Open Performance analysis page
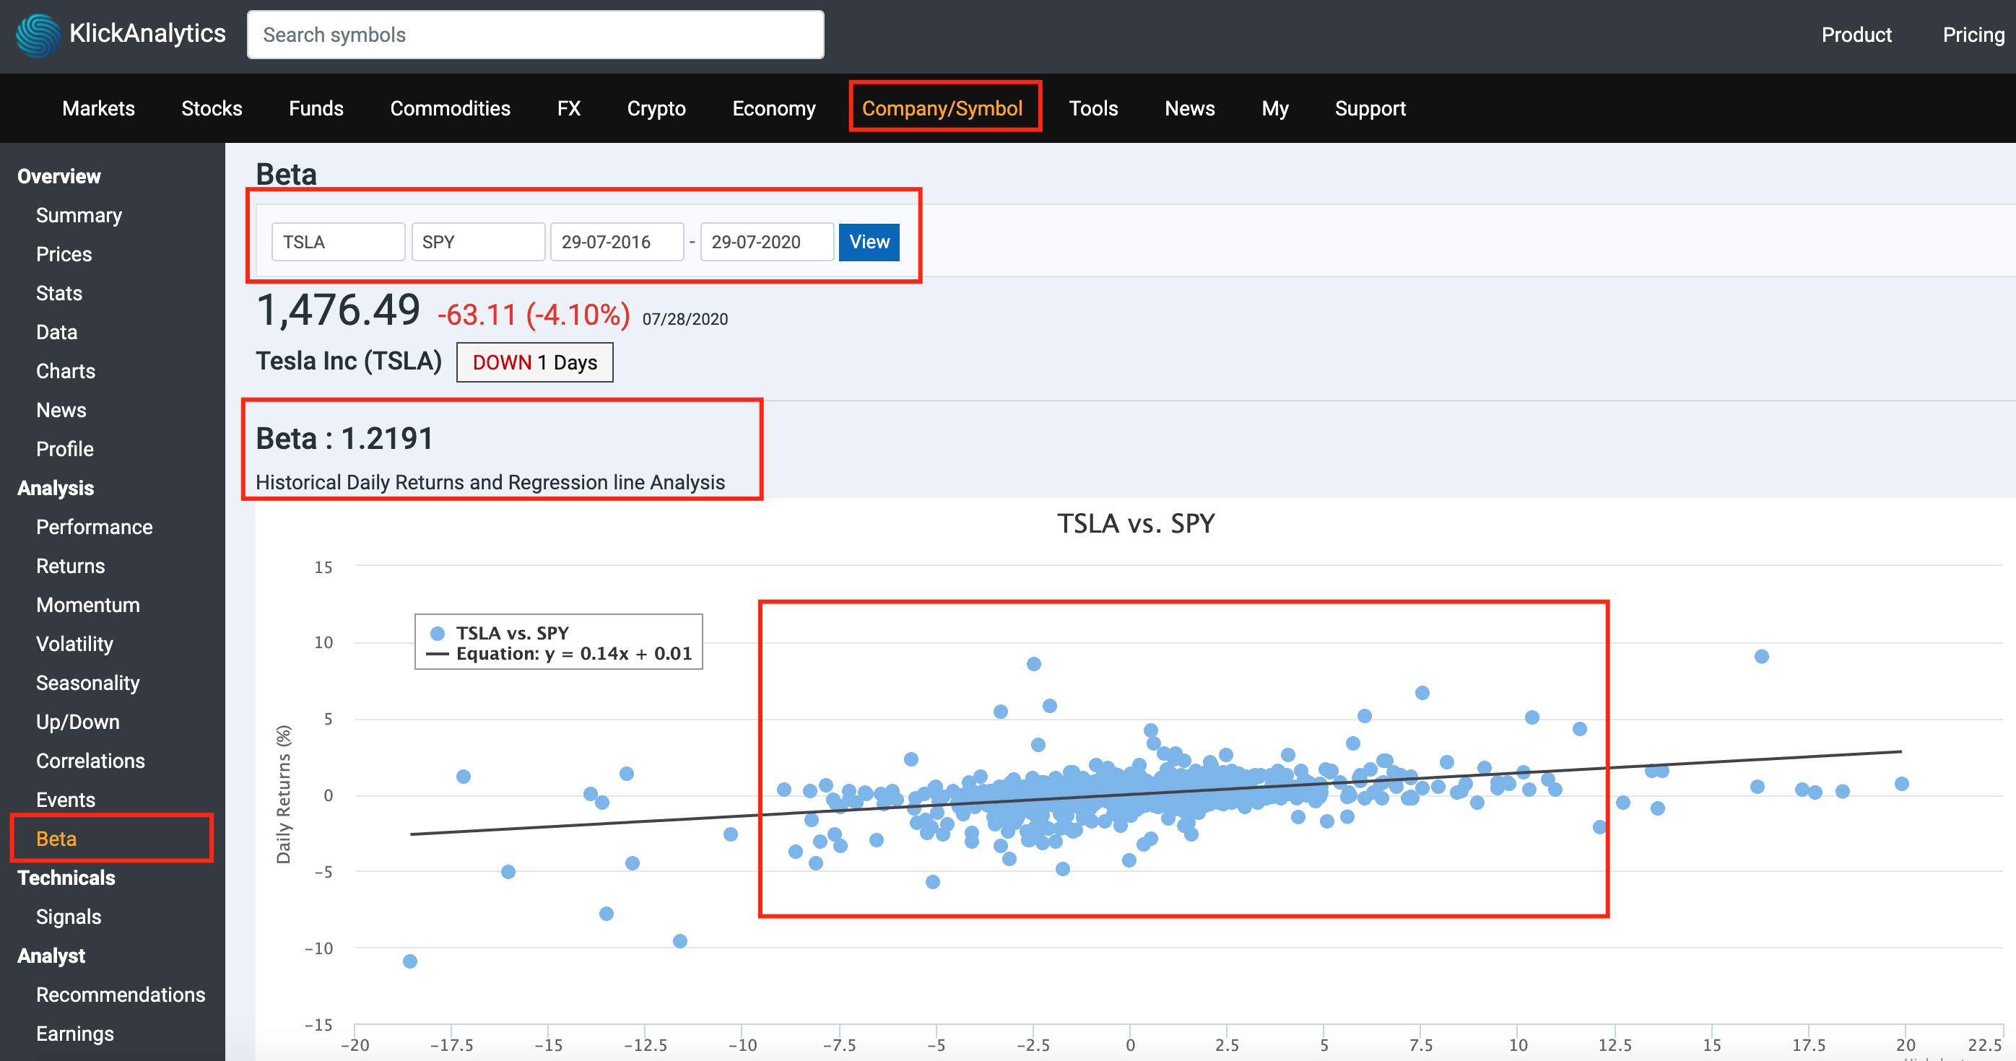This screenshot has width=2016, height=1061. click(x=95, y=527)
